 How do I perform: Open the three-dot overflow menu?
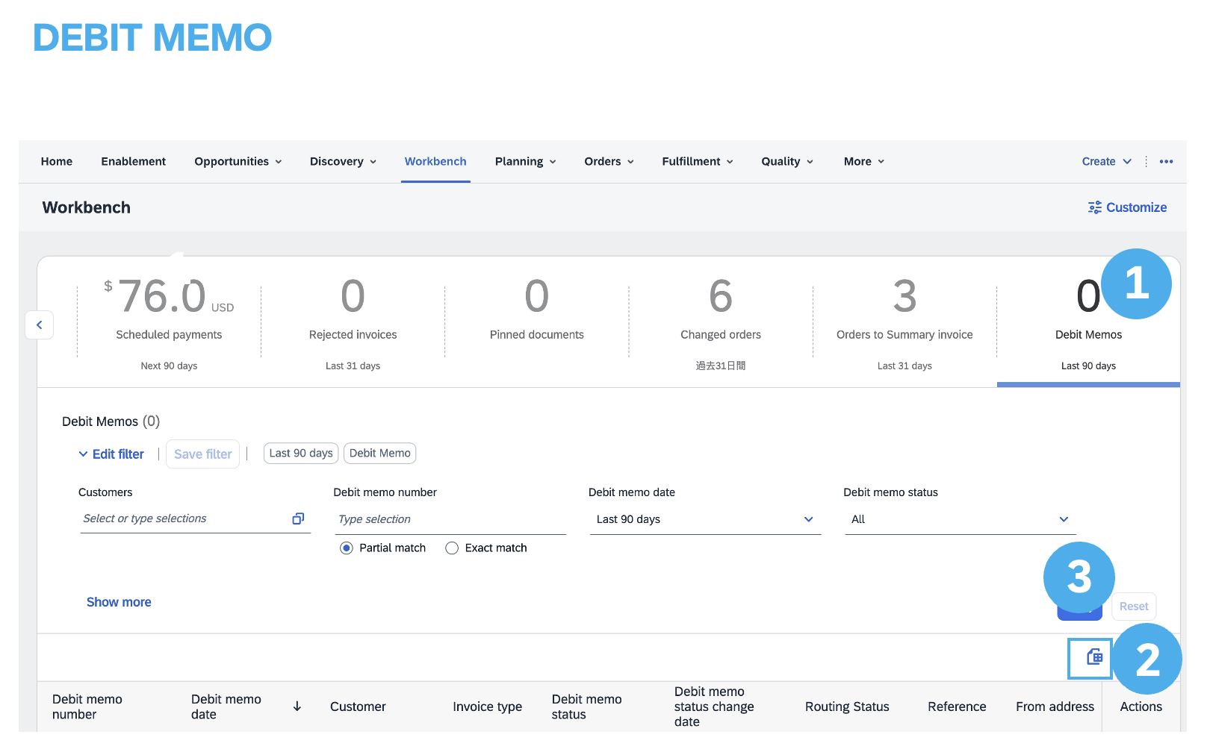[1166, 162]
